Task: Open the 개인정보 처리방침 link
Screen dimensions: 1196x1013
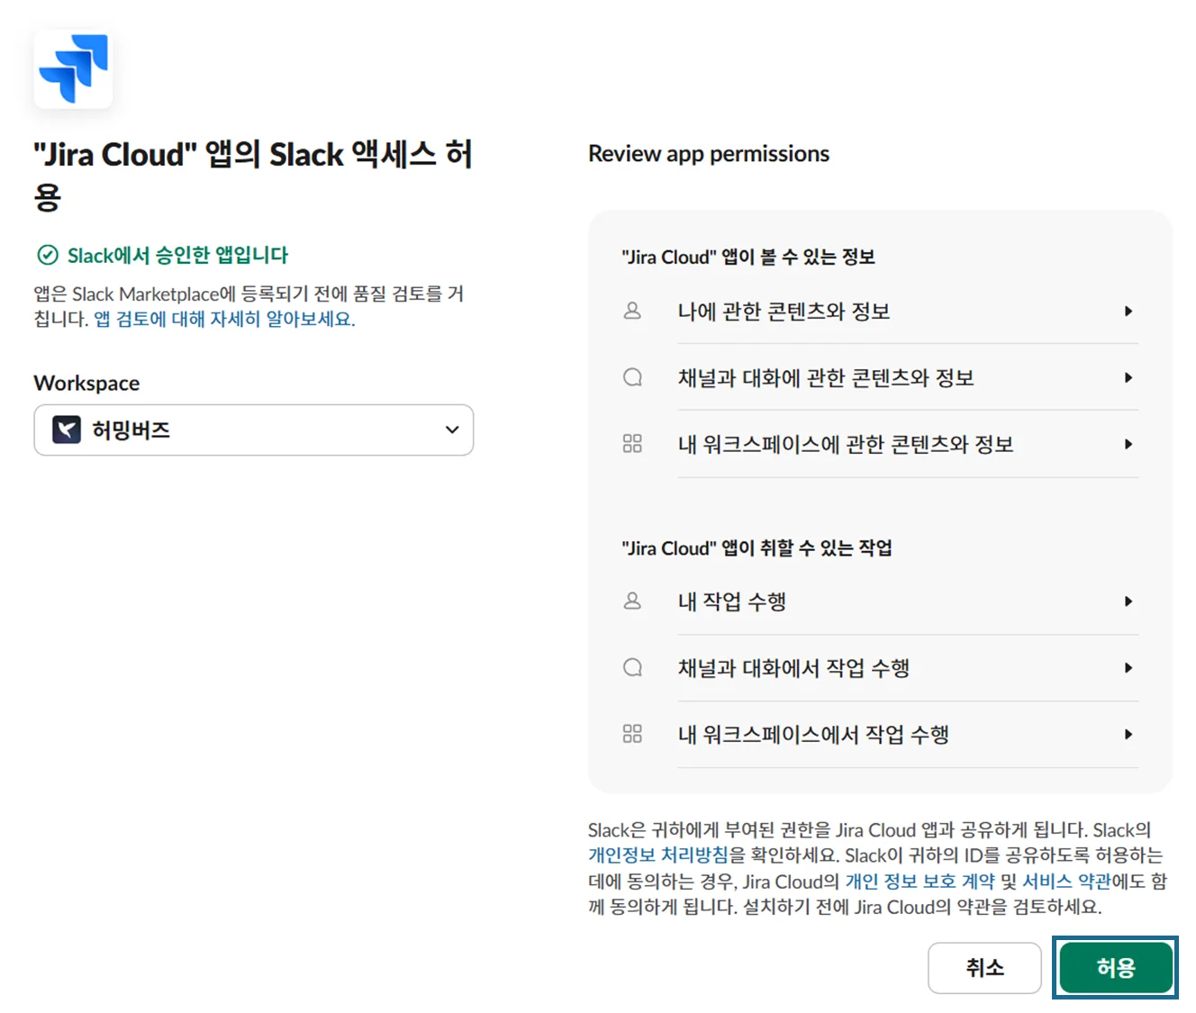Action: click(x=657, y=855)
